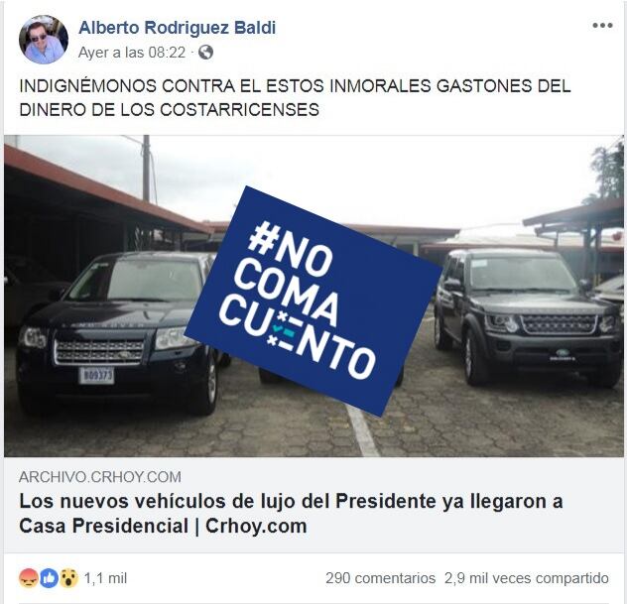This screenshot has width=627, height=604.
Task: Open the 290 comentarios link
Action: point(380,578)
